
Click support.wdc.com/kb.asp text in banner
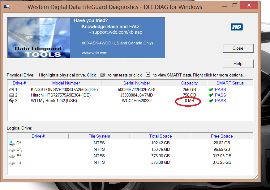tap(117, 32)
